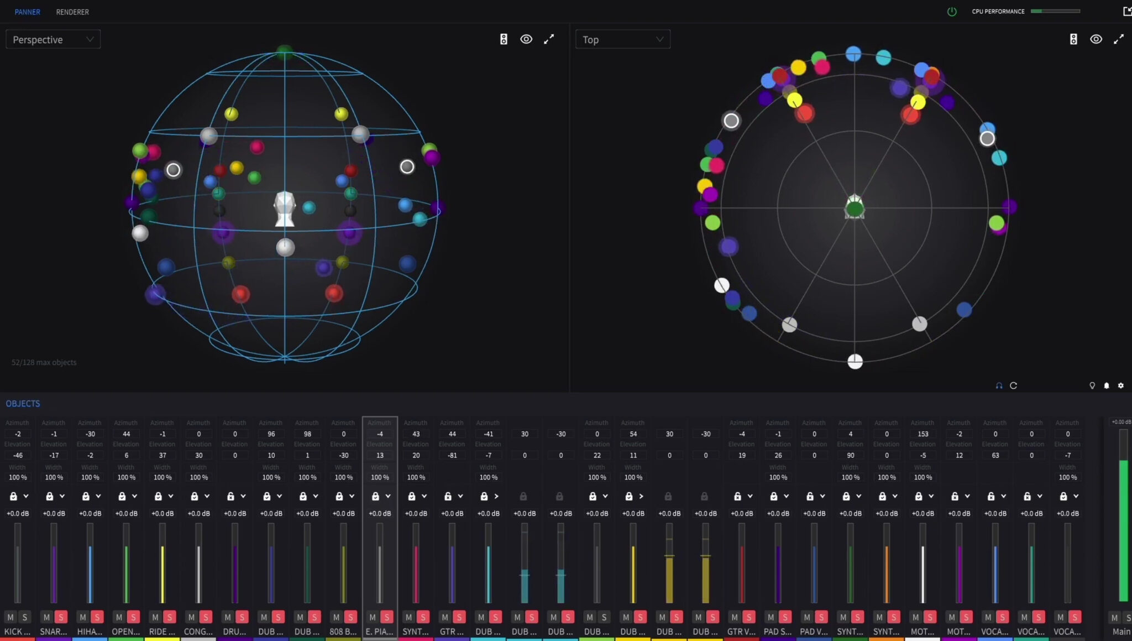Toggle the green power button on

952,12
